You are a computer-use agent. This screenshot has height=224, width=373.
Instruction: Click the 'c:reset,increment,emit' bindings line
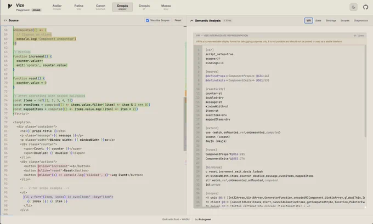coord(234,172)
